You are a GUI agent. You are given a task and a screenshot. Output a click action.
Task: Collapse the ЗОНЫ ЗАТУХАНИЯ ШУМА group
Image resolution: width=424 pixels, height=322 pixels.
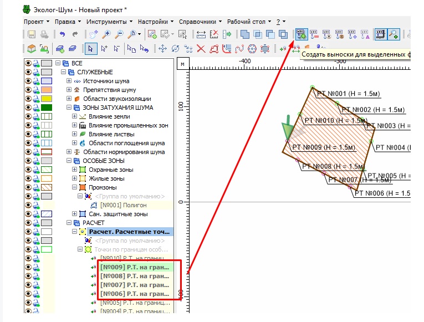click(x=63, y=108)
